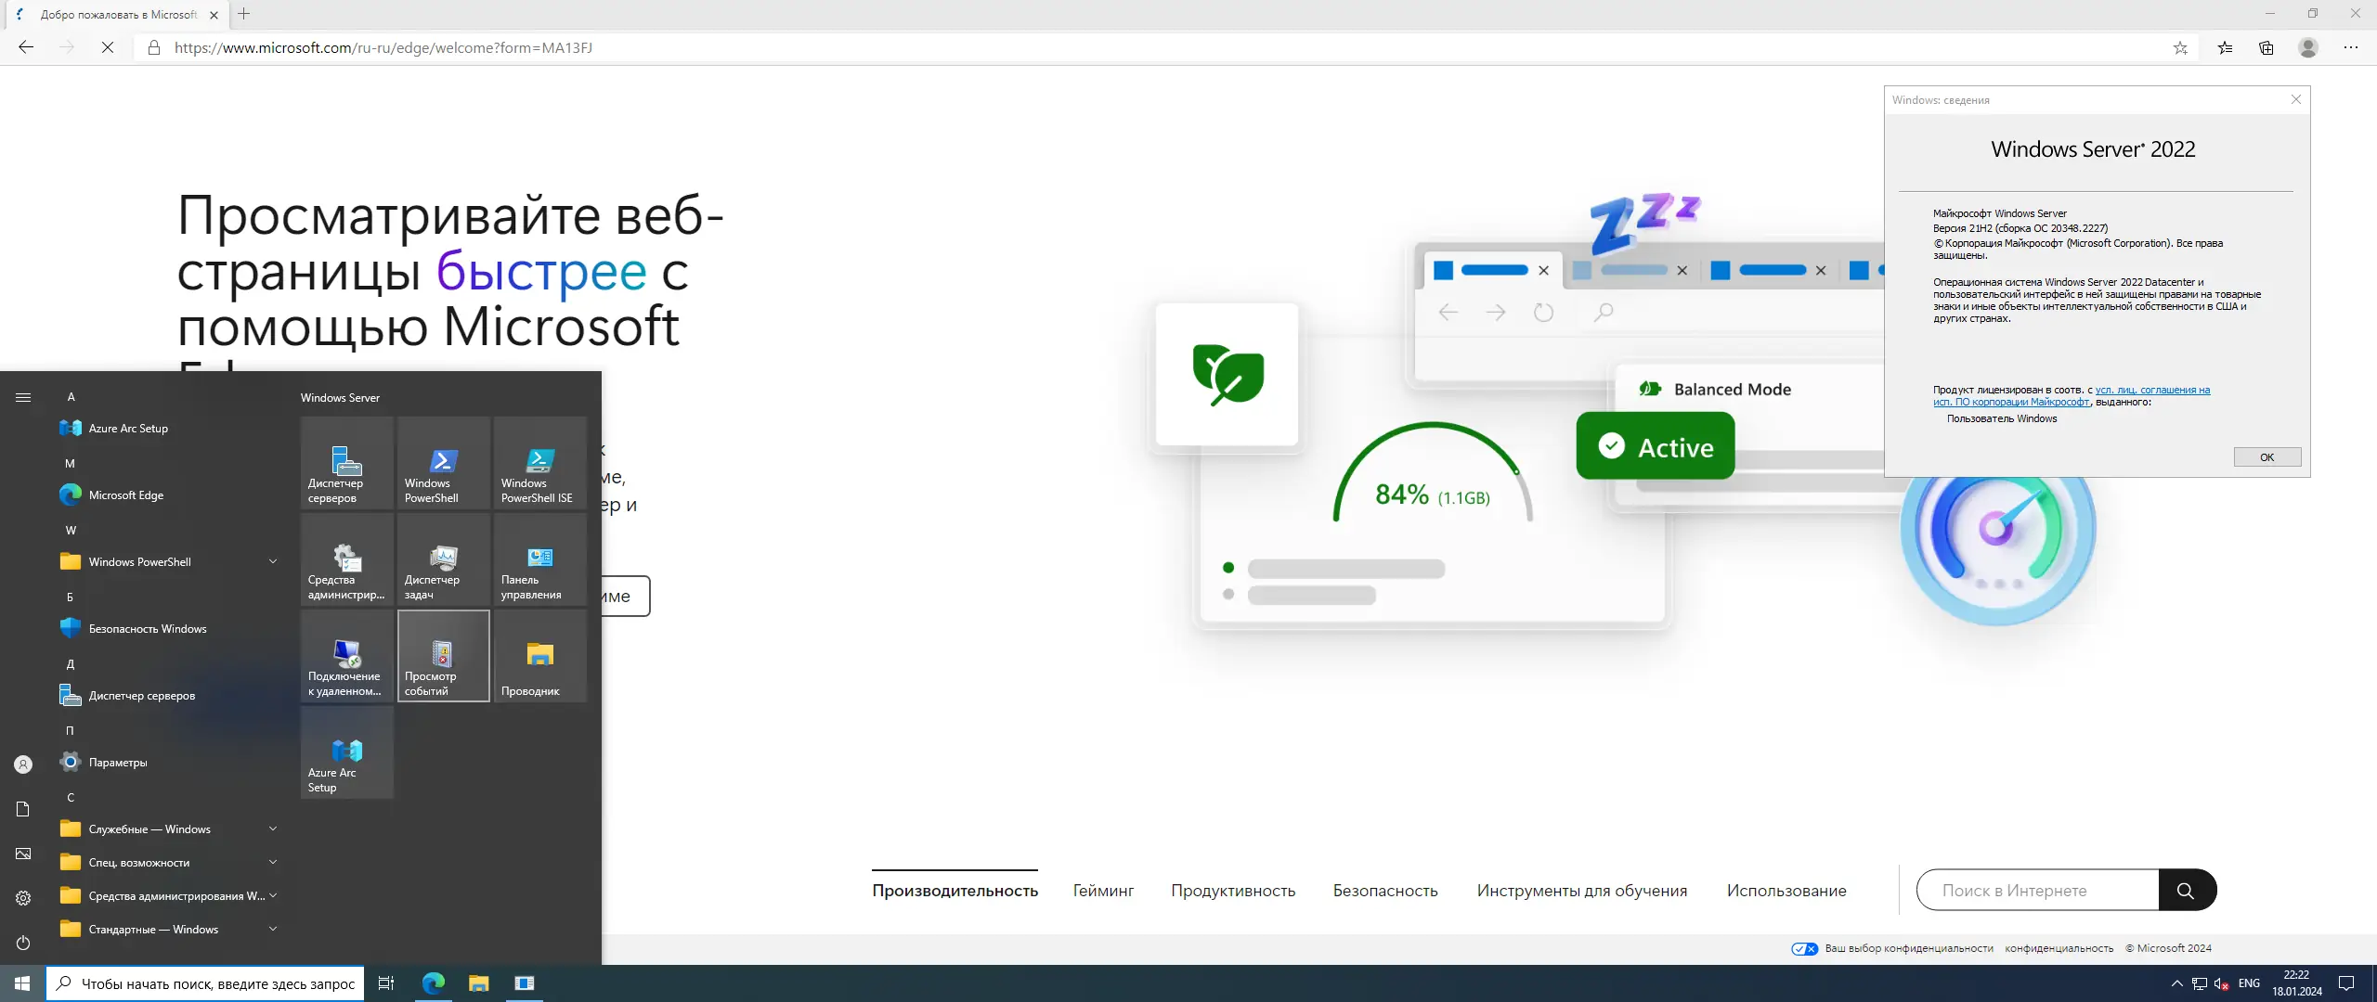Screen dimensions: 2377x1002
Task: Select the Продуктивность tab
Action: (1234, 890)
